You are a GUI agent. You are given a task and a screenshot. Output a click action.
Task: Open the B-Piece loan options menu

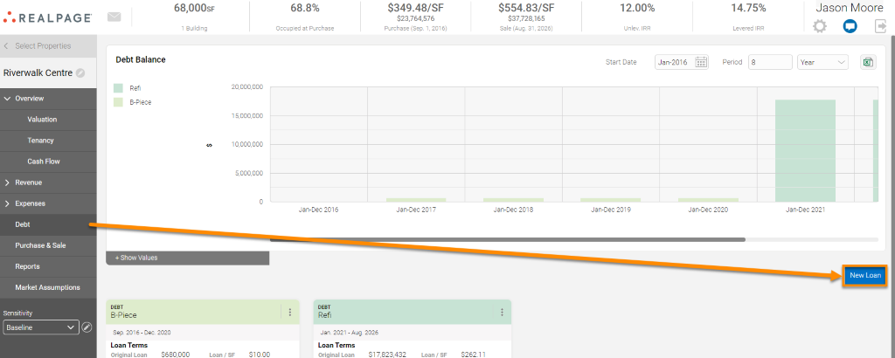click(x=289, y=312)
